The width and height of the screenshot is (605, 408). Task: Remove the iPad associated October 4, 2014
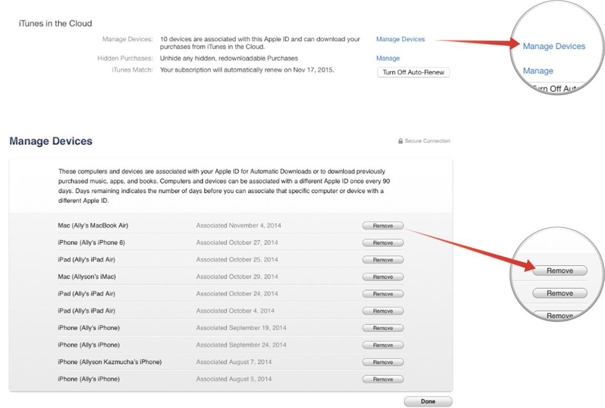383,311
